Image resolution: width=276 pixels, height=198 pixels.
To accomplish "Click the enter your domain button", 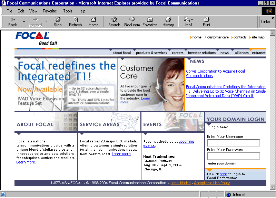I will [x=222, y=163].
